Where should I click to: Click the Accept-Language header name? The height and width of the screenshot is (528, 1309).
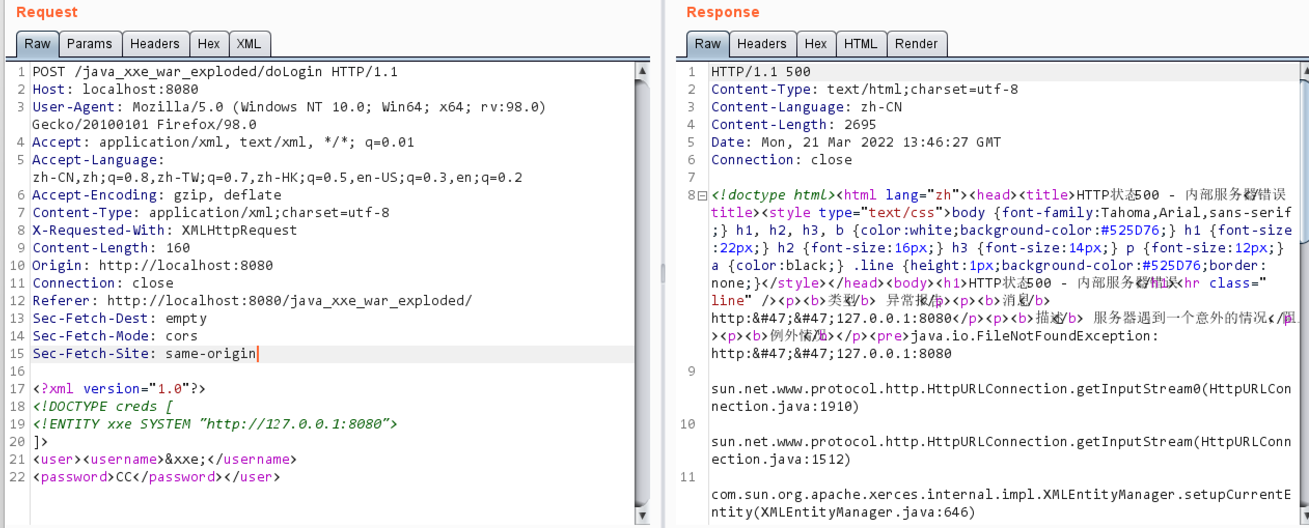point(94,160)
